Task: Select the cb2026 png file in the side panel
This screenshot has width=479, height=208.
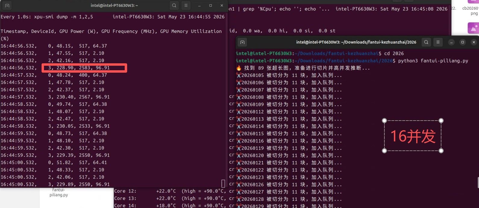Action: [x=470, y=11]
